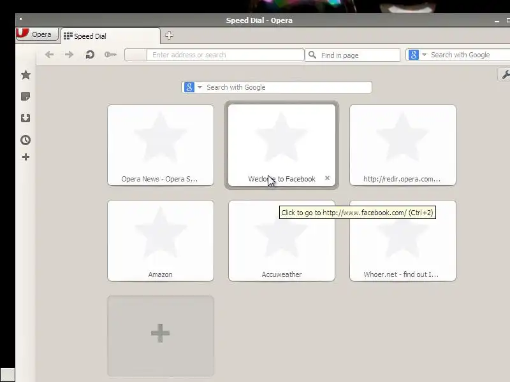Image resolution: width=510 pixels, height=382 pixels.
Task: Open Bookmarks panel star icon
Action: [x=25, y=75]
